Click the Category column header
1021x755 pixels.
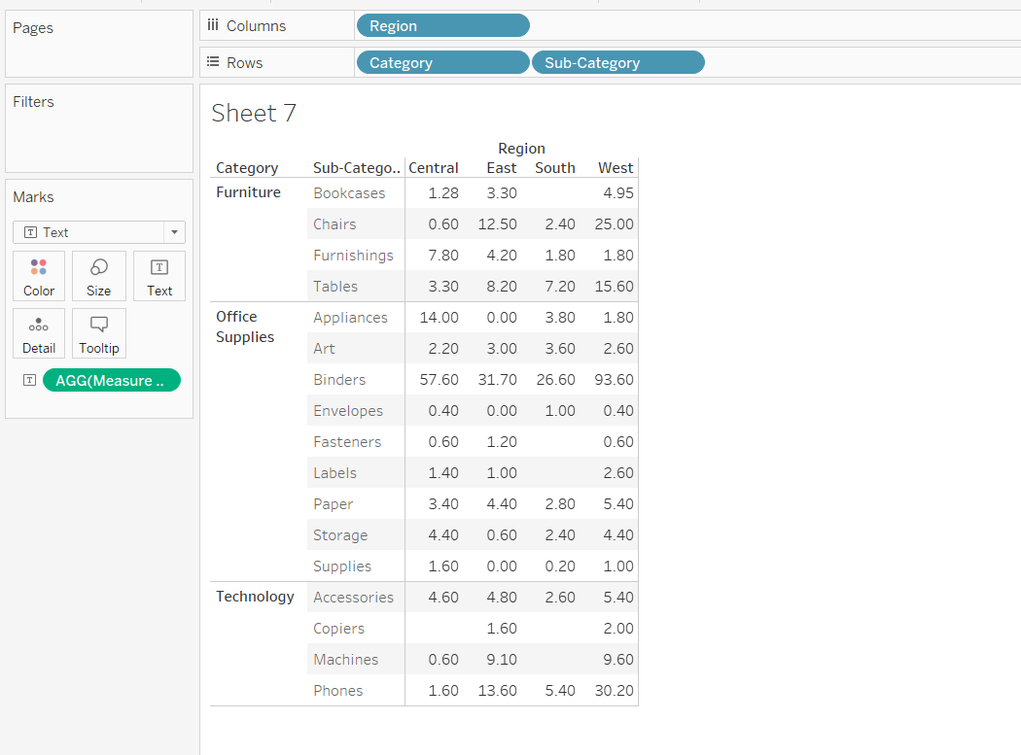pyautogui.click(x=247, y=168)
